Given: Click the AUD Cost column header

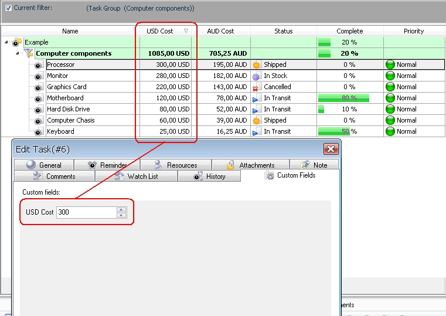Looking at the screenshot, I should (x=220, y=31).
